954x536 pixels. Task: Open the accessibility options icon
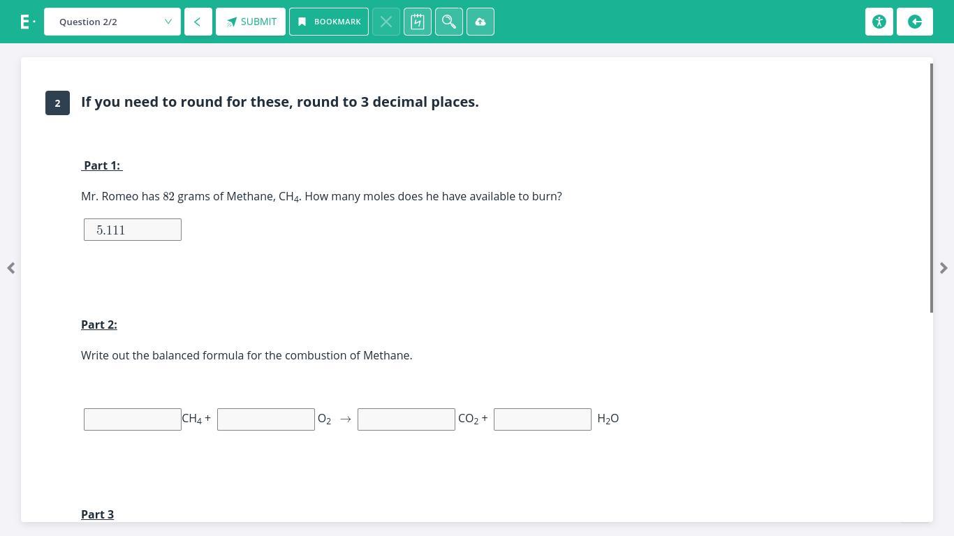click(879, 22)
